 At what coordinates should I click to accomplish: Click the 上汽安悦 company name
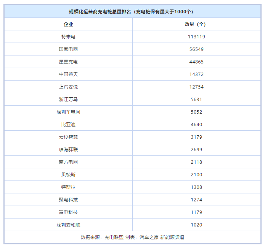coord(68,87)
